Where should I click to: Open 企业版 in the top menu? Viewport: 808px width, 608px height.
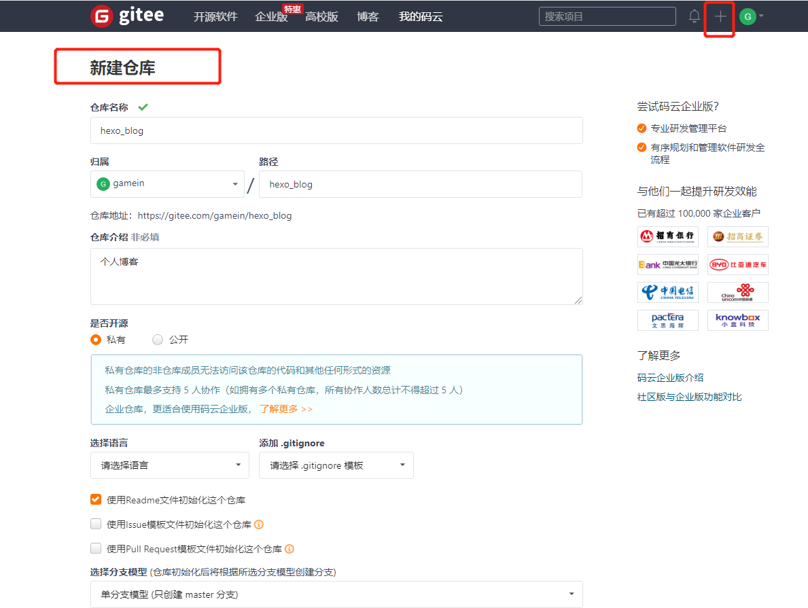point(271,16)
